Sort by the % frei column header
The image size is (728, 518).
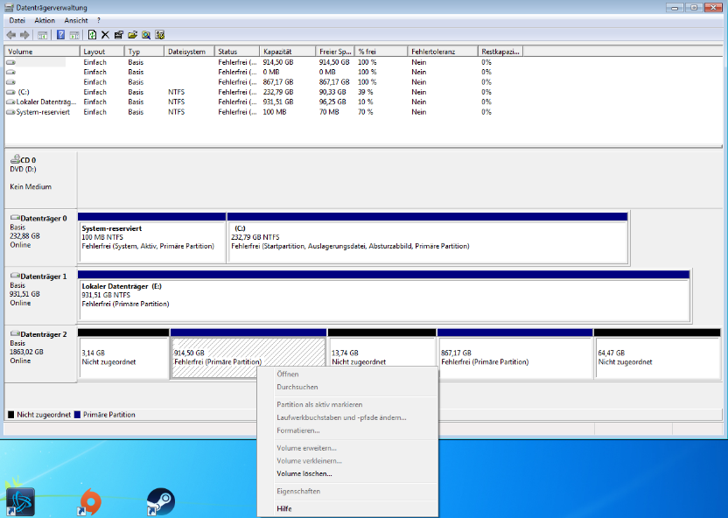[381, 52]
